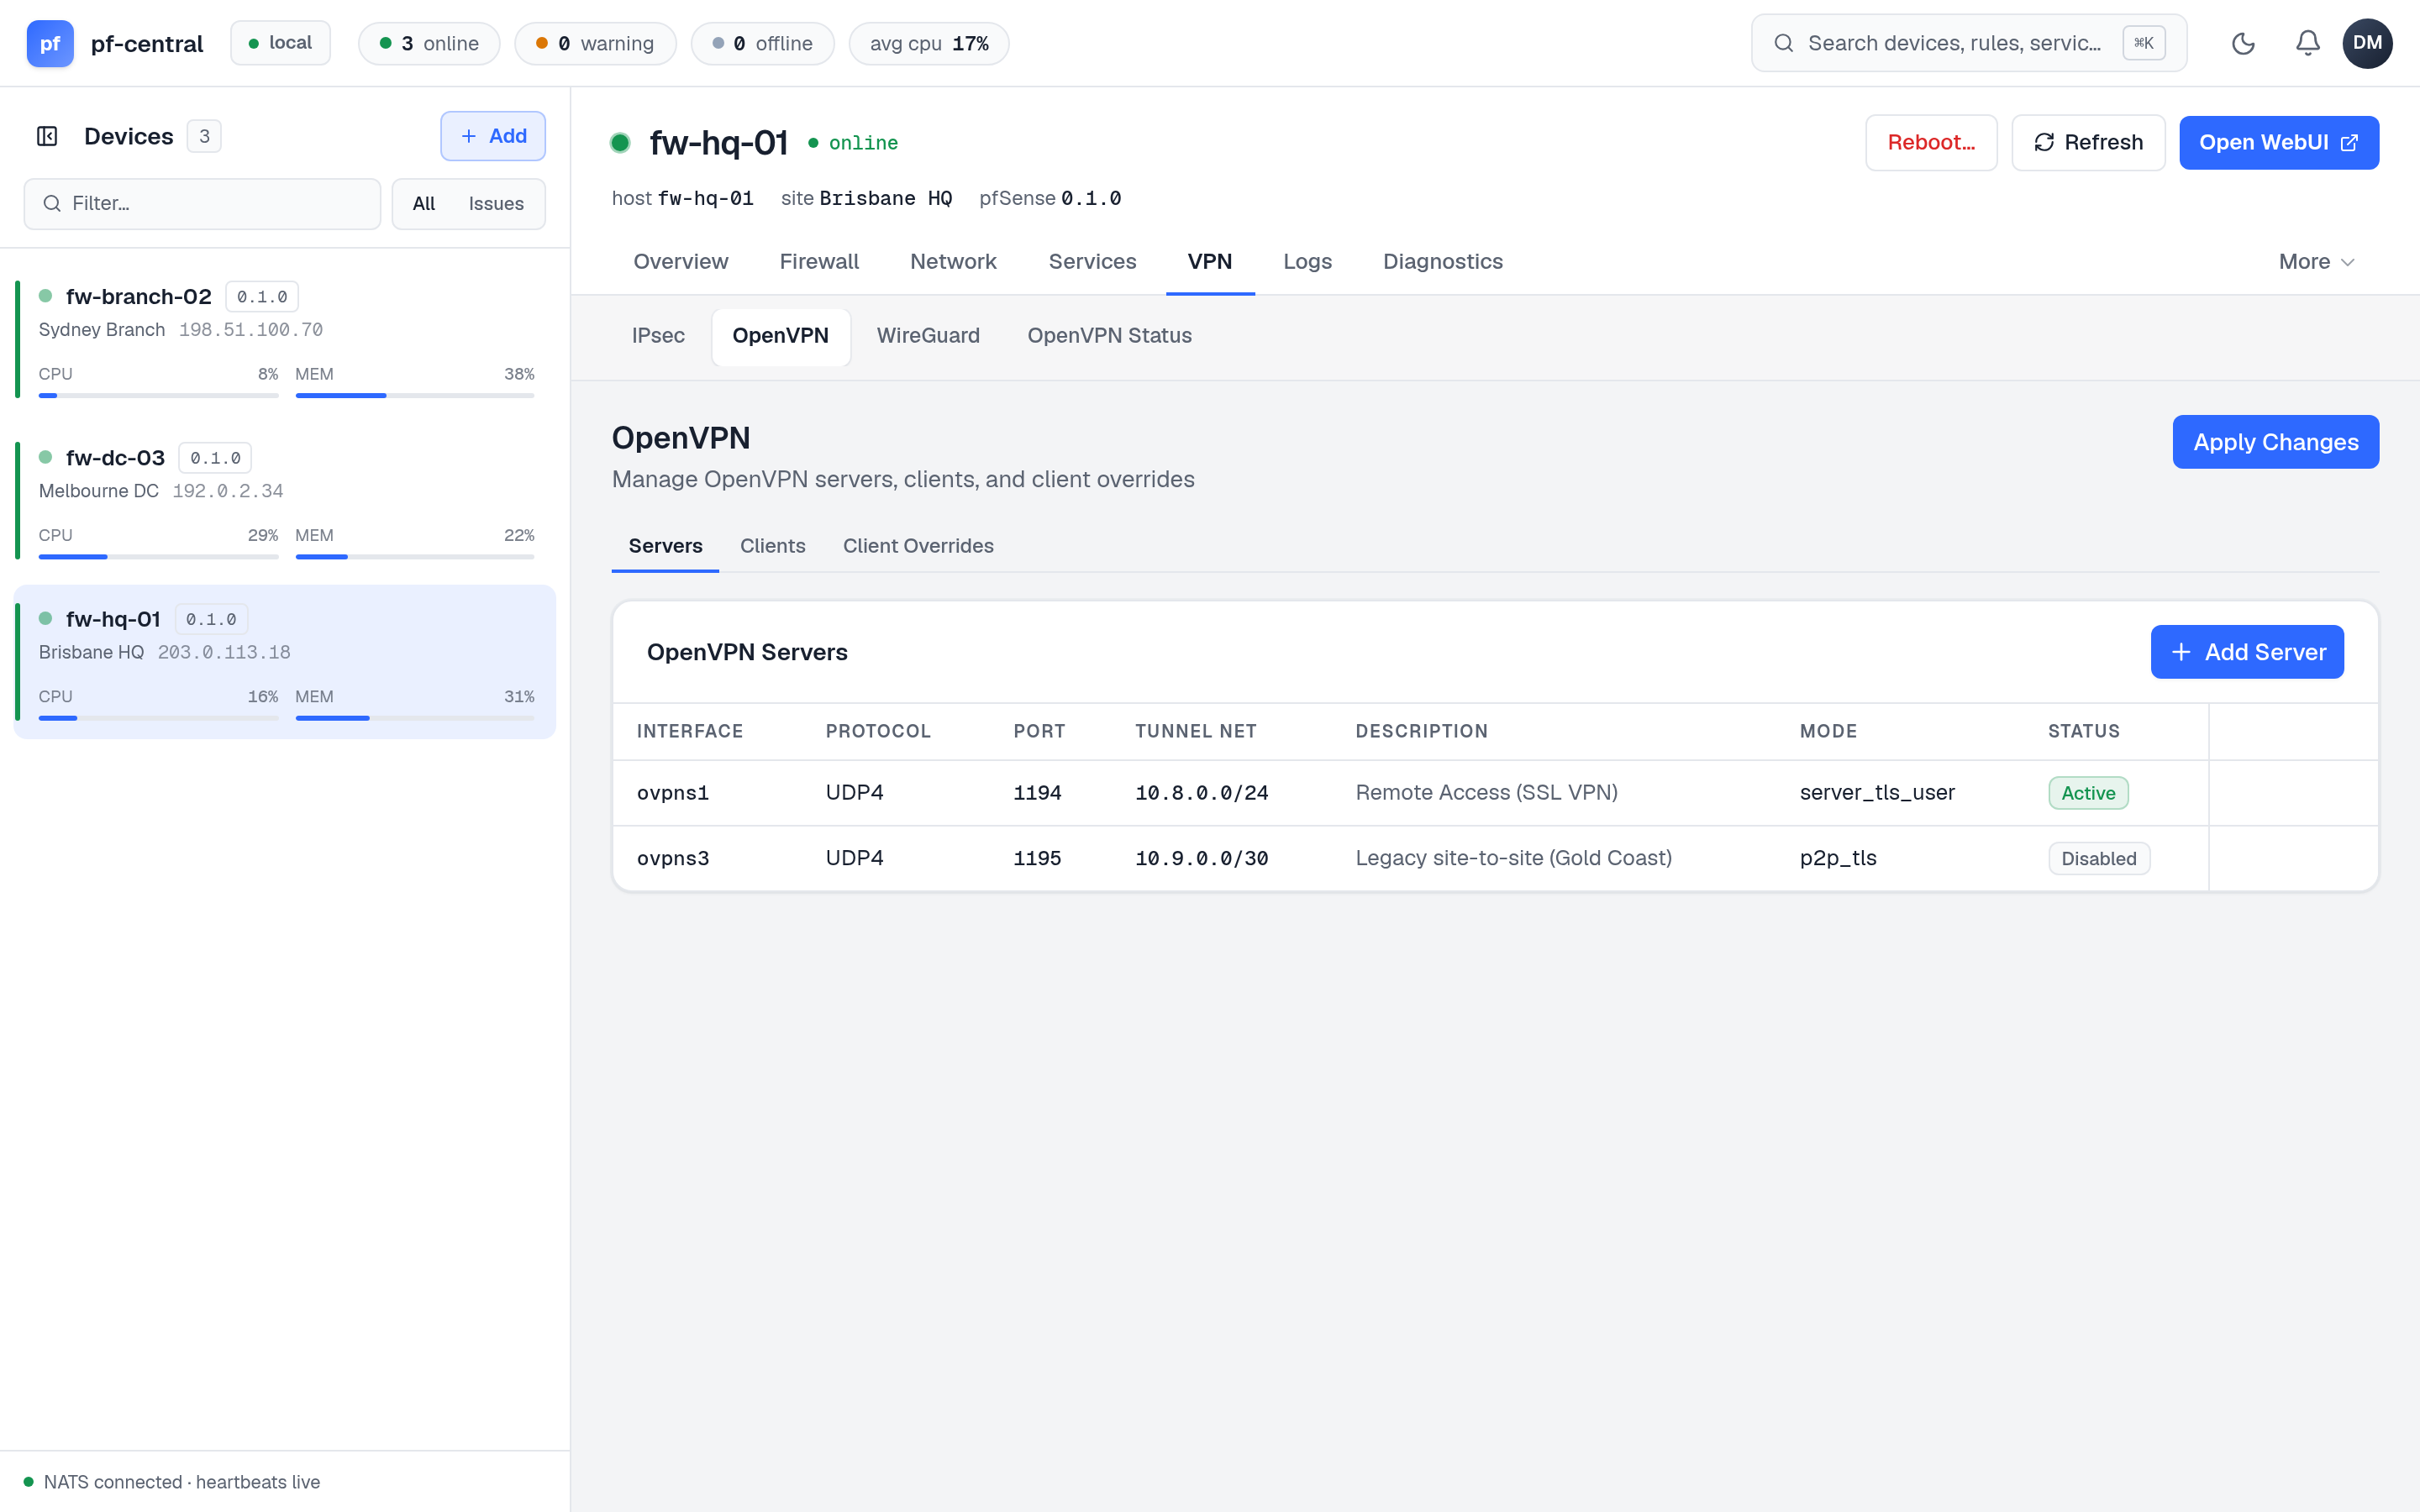Collapse the Devices sidebar panel icon
Image resolution: width=2420 pixels, height=1512 pixels.
coord(47,136)
